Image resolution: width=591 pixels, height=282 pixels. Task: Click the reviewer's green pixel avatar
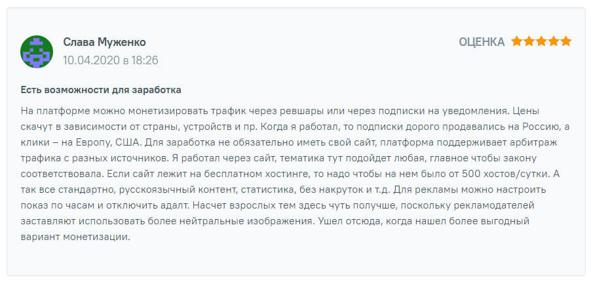[x=37, y=51]
